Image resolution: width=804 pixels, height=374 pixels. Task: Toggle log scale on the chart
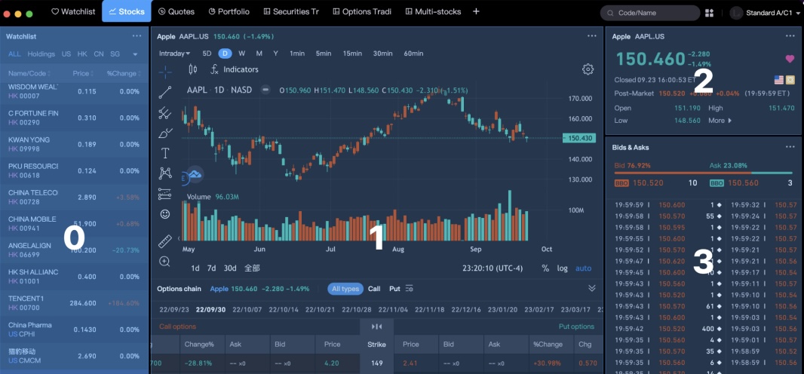[563, 268]
